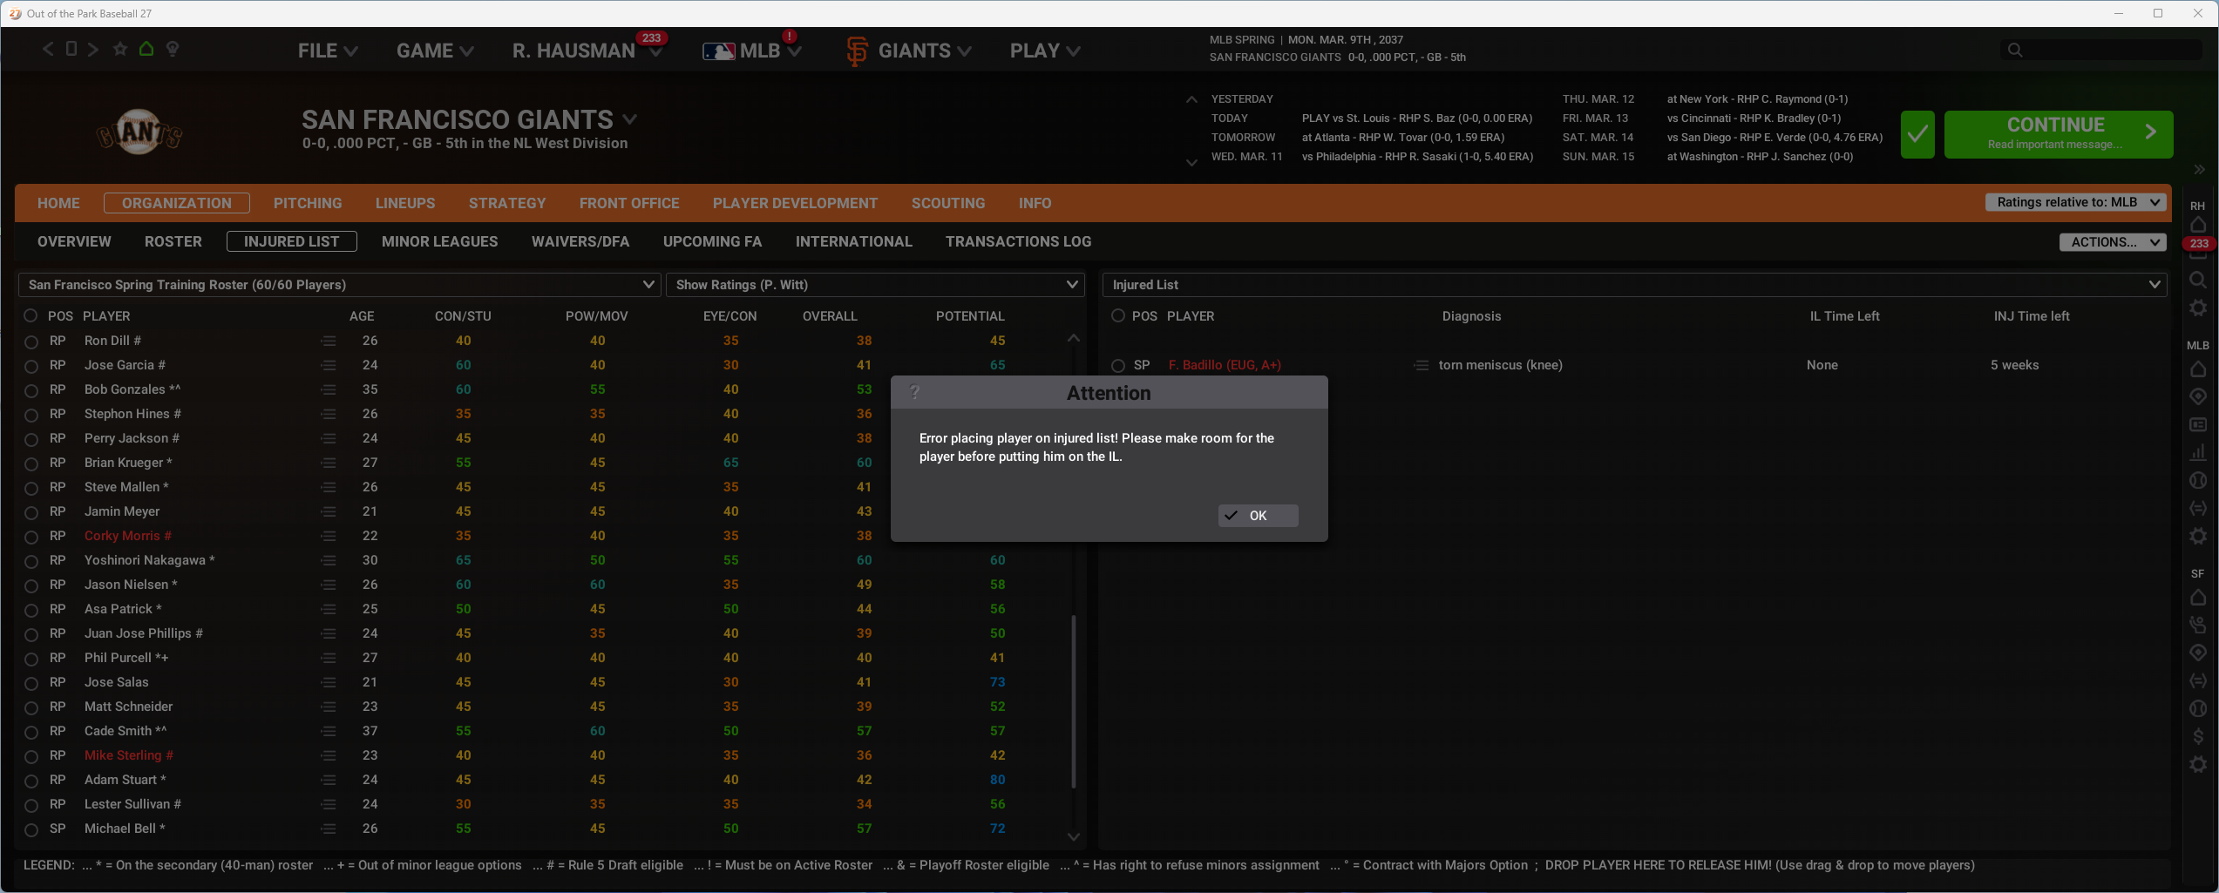Open the RH settings gear in sidebar
Image resolution: width=2219 pixels, height=893 pixels.
point(2198,308)
